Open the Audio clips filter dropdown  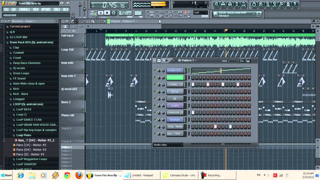(x=168, y=145)
